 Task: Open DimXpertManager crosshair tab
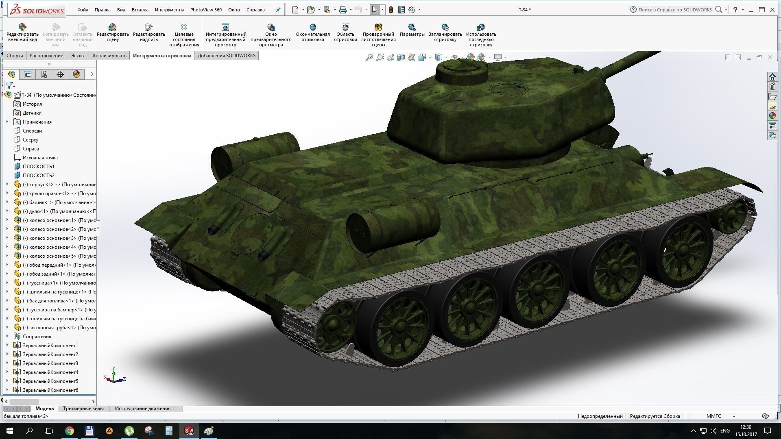[x=60, y=74]
